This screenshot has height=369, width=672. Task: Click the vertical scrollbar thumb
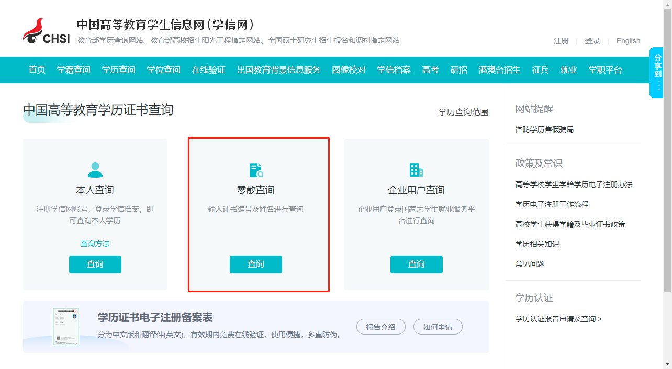pos(667,149)
